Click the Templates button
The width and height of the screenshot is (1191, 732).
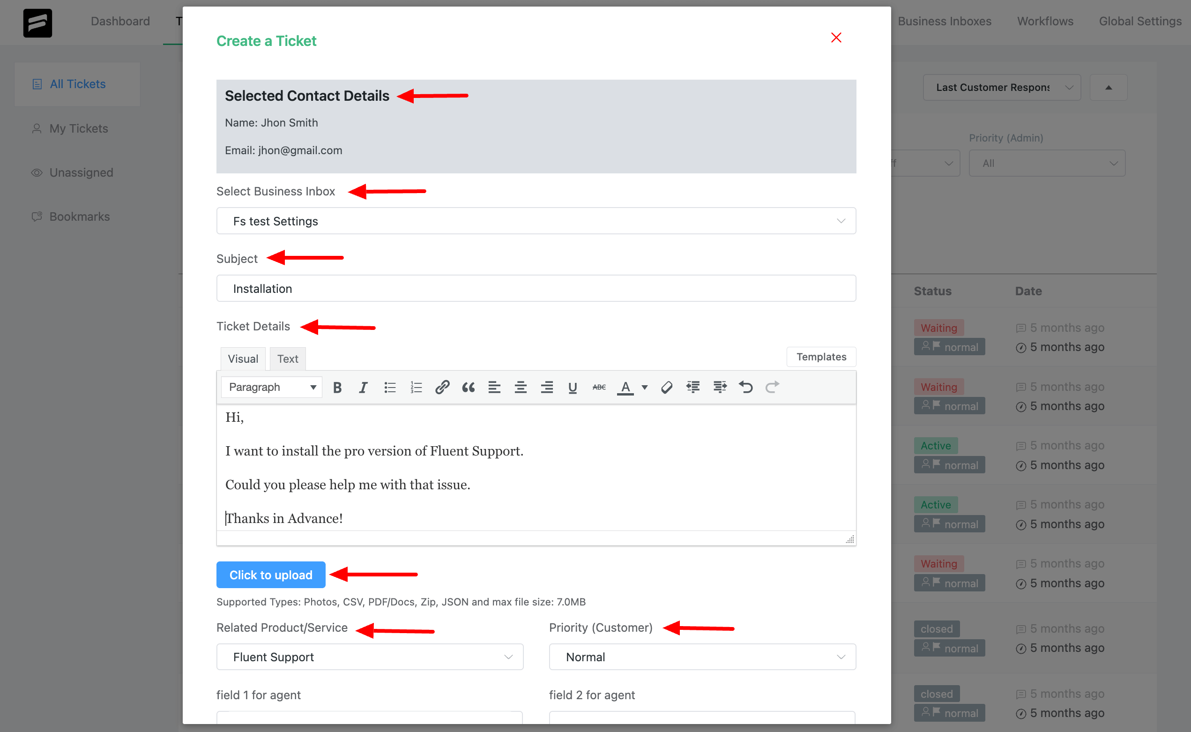(x=821, y=357)
